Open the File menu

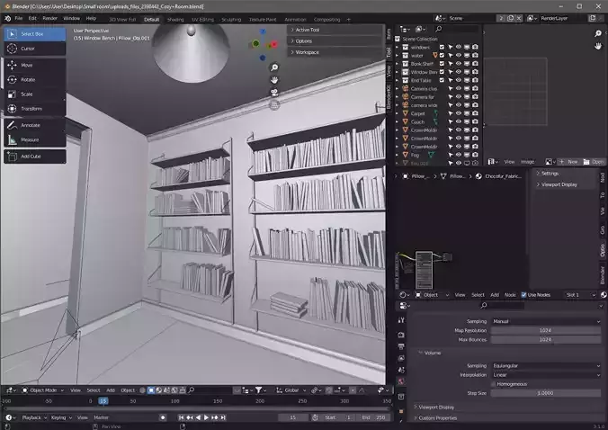point(19,18)
